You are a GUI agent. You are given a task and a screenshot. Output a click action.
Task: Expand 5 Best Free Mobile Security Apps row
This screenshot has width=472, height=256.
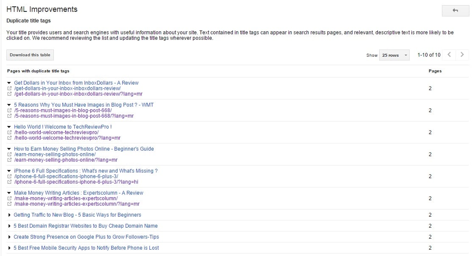pyautogui.click(x=9, y=248)
